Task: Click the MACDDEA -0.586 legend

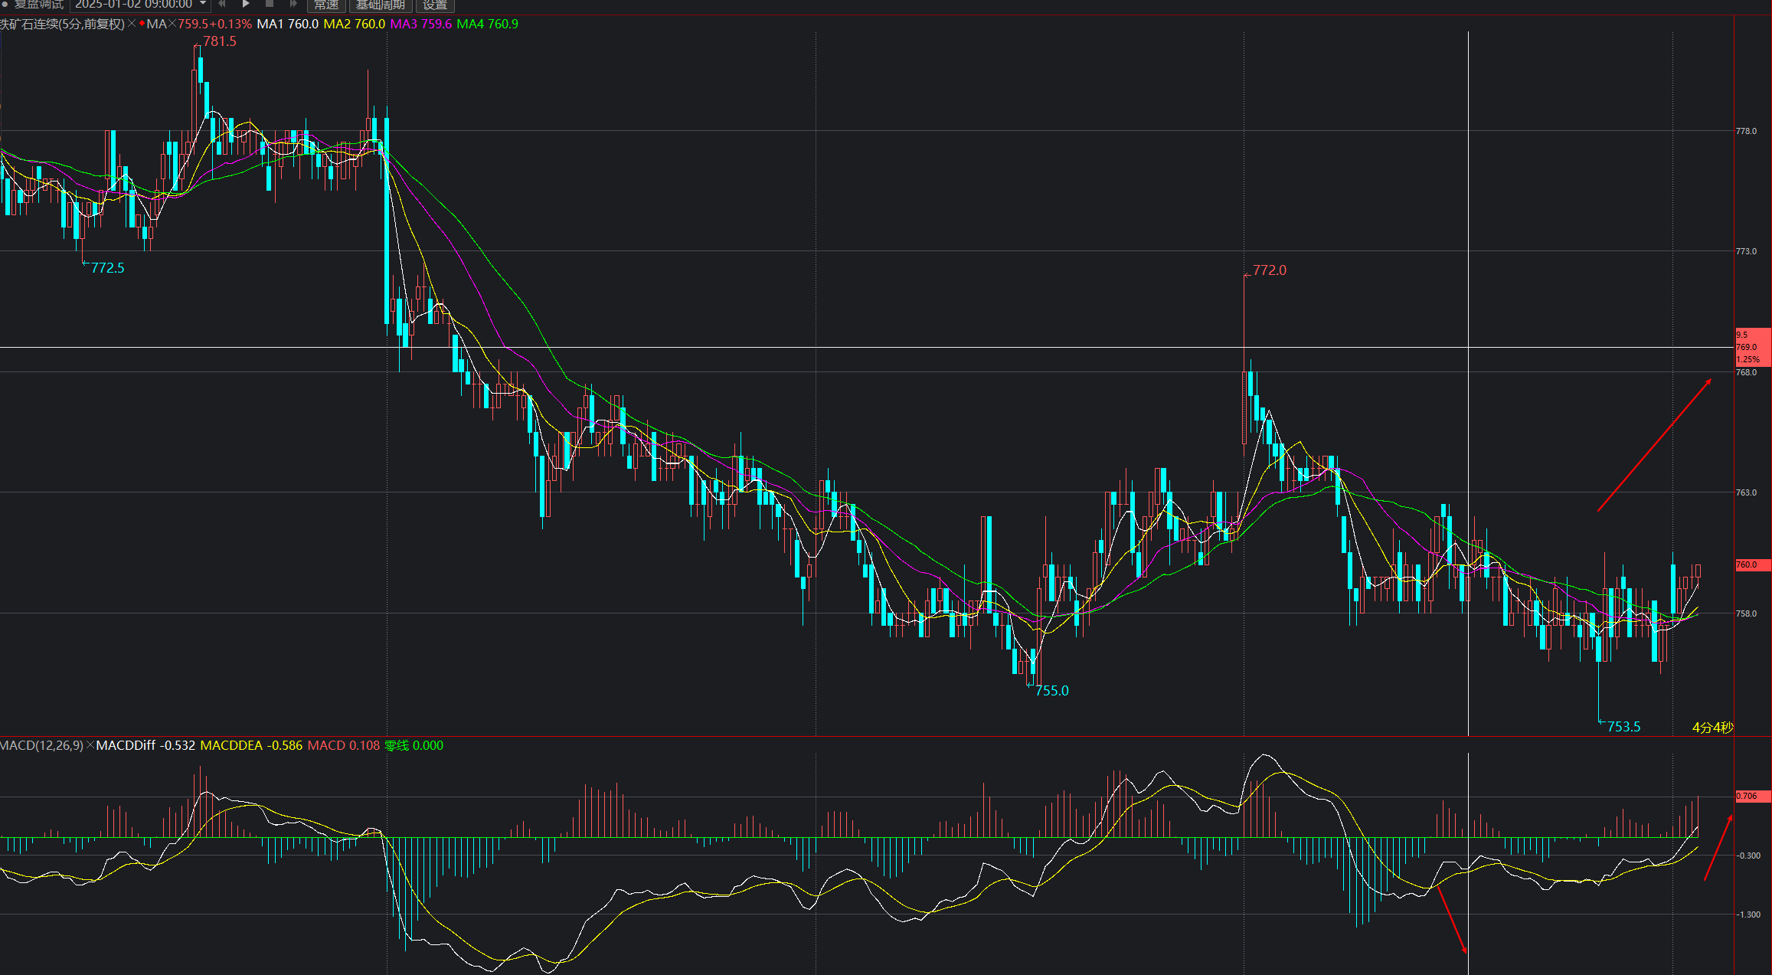Action: (251, 745)
